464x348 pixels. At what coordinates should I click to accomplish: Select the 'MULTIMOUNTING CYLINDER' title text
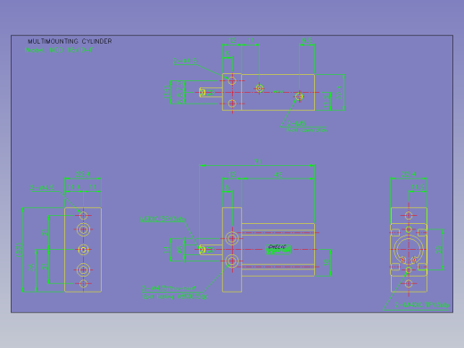click(x=70, y=41)
